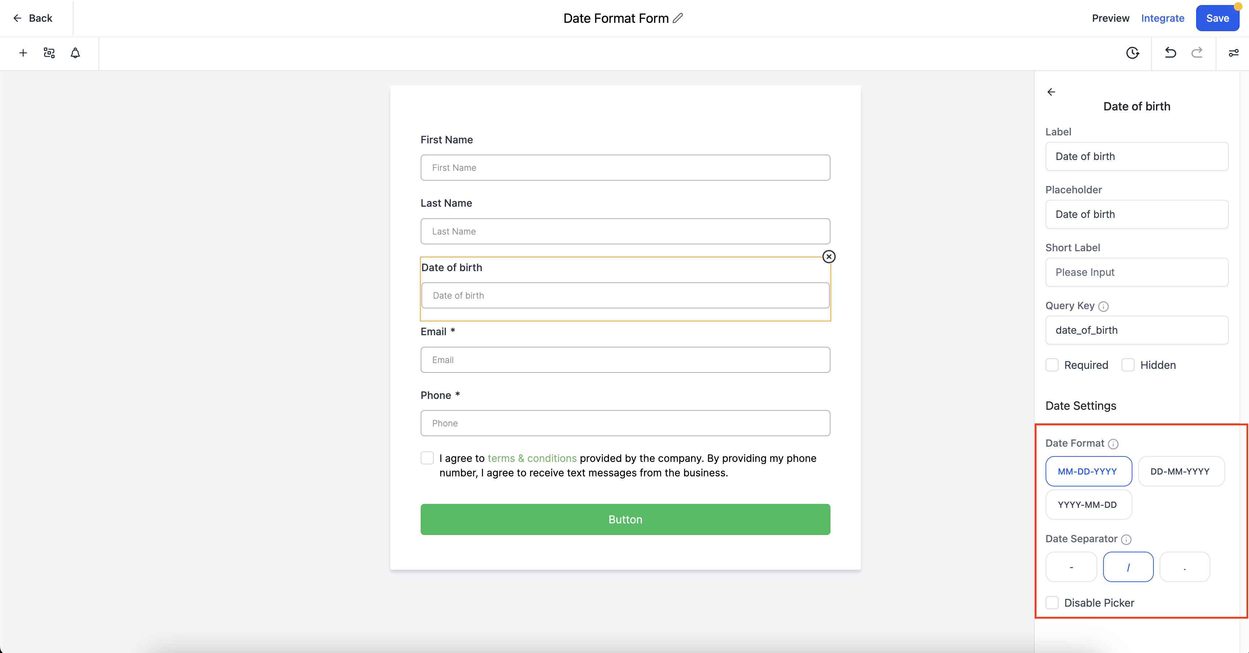1249x653 pixels.
Task: Click the add element plus icon
Action: point(23,53)
